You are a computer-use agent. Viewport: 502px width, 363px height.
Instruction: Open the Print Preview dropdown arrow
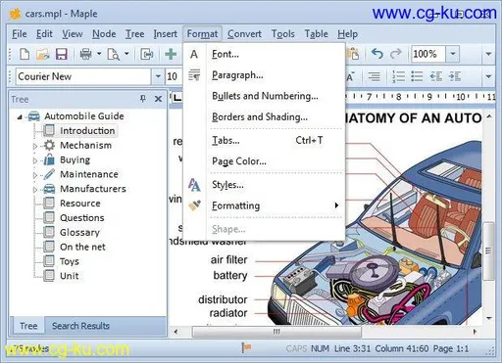point(126,54)
